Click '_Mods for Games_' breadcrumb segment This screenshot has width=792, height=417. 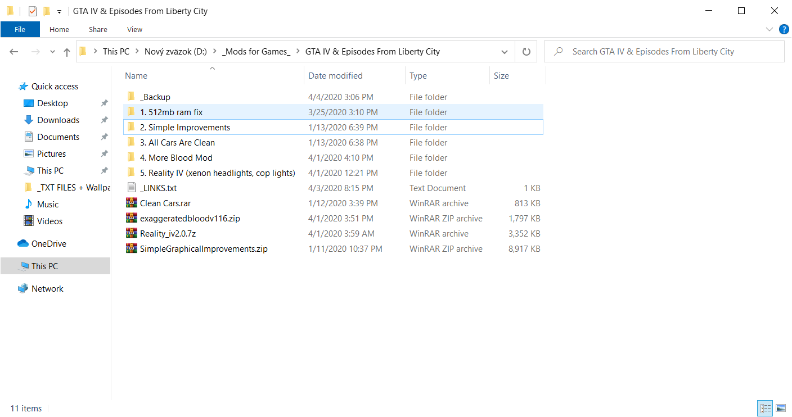pos(256,52)
